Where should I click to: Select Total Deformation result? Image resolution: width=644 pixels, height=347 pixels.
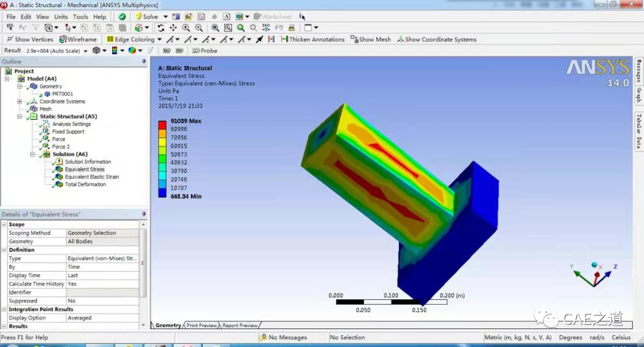pyautogui.click(x=85, y=184)
